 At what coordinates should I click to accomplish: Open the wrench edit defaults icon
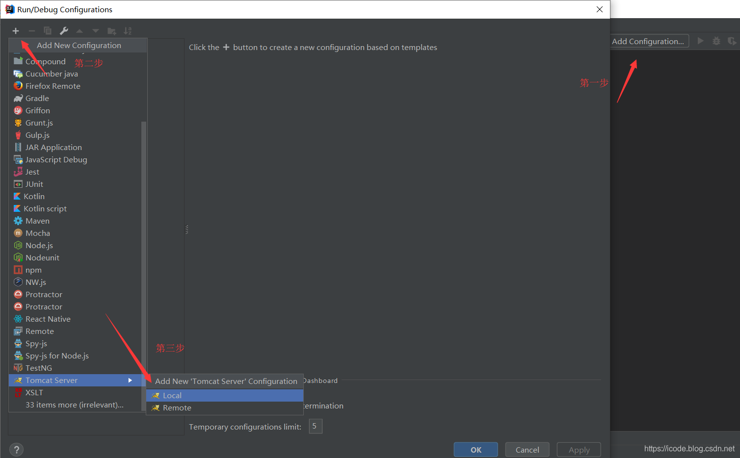[64, 31]
